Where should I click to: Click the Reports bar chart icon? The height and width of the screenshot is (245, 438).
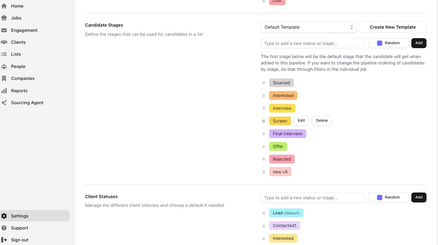pos(4,91)
